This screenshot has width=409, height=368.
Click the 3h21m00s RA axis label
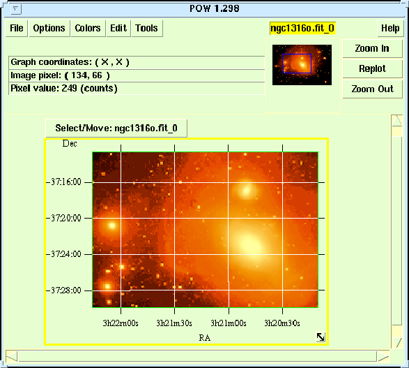(229, 323)
